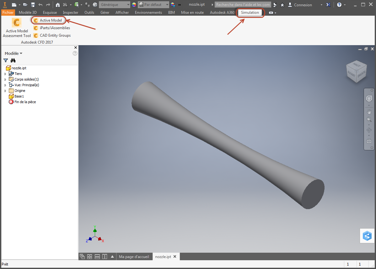Launch Active Model Assessment Tool
Screen dimensions: 376x269
coord(17,28)
